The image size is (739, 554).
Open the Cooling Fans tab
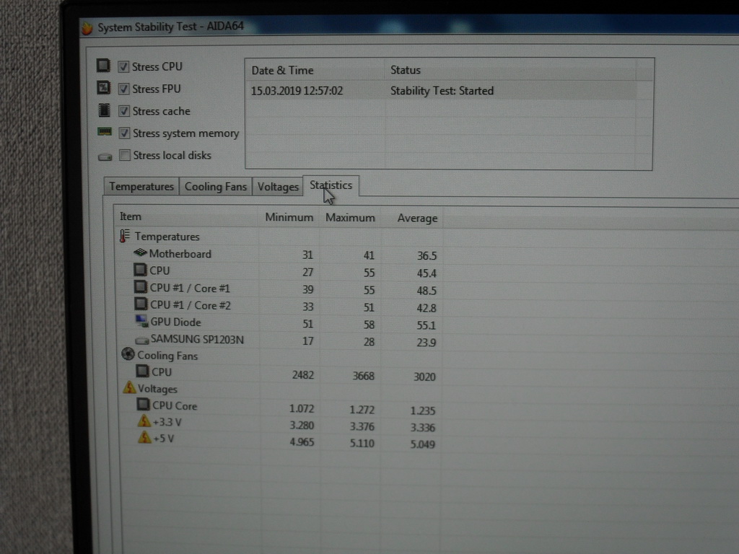[216, 186]
